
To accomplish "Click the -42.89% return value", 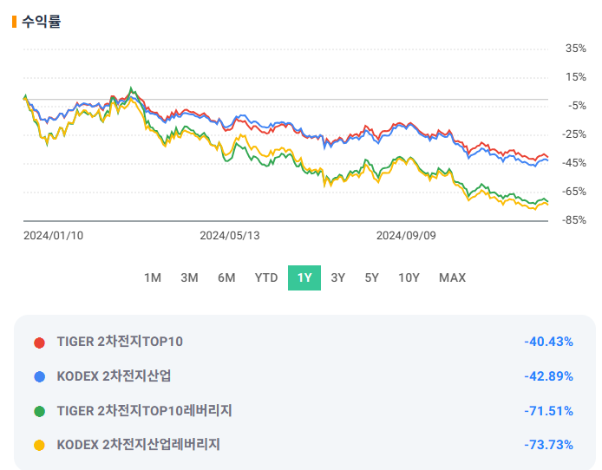I will pos(548,376).
